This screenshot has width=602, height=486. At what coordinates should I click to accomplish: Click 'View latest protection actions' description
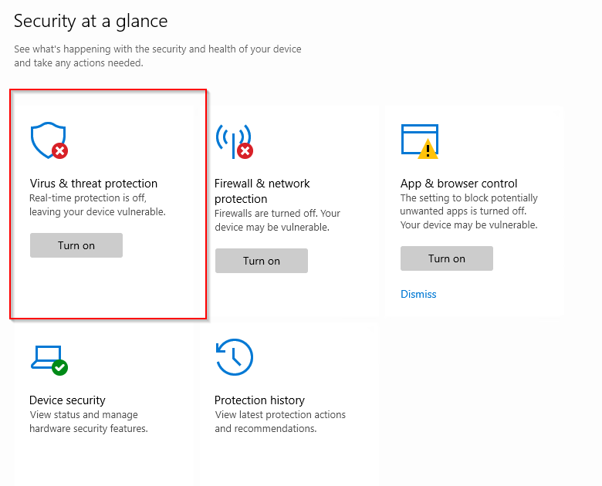(x=280, y=421)
